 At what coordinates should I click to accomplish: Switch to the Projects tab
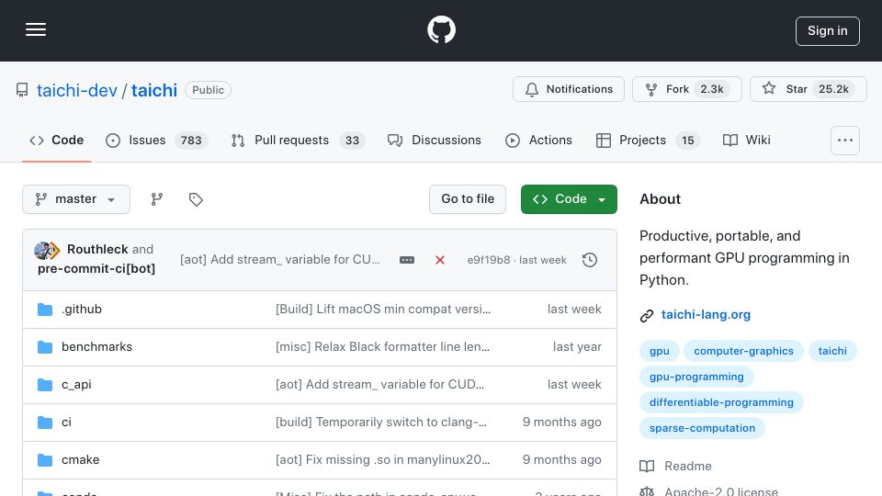point(648,140)
